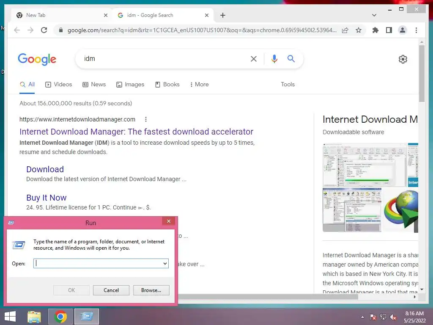Click the horizontal scrollbar thumb
The image size is (433, 325).
coord(268,297)
